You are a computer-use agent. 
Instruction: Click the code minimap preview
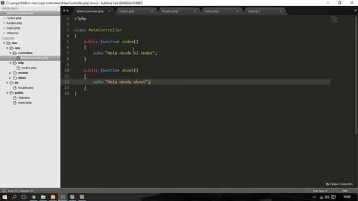tap(335, 19)
